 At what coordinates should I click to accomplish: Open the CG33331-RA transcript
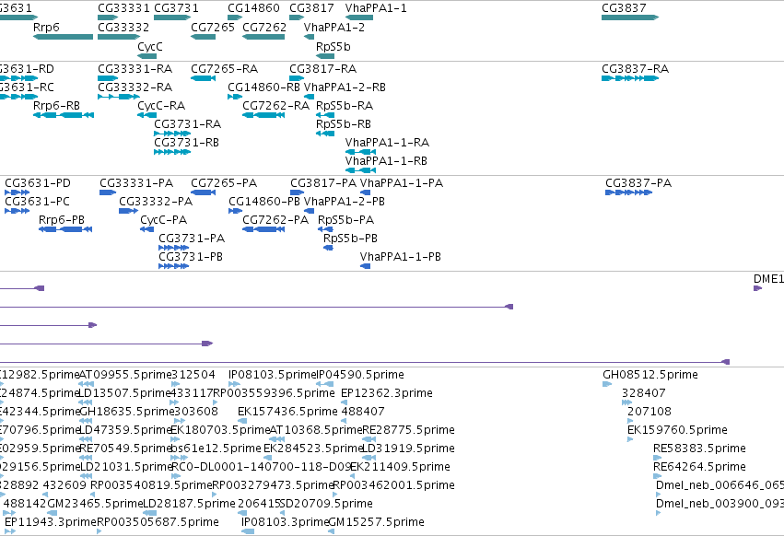tap(108, 78)
